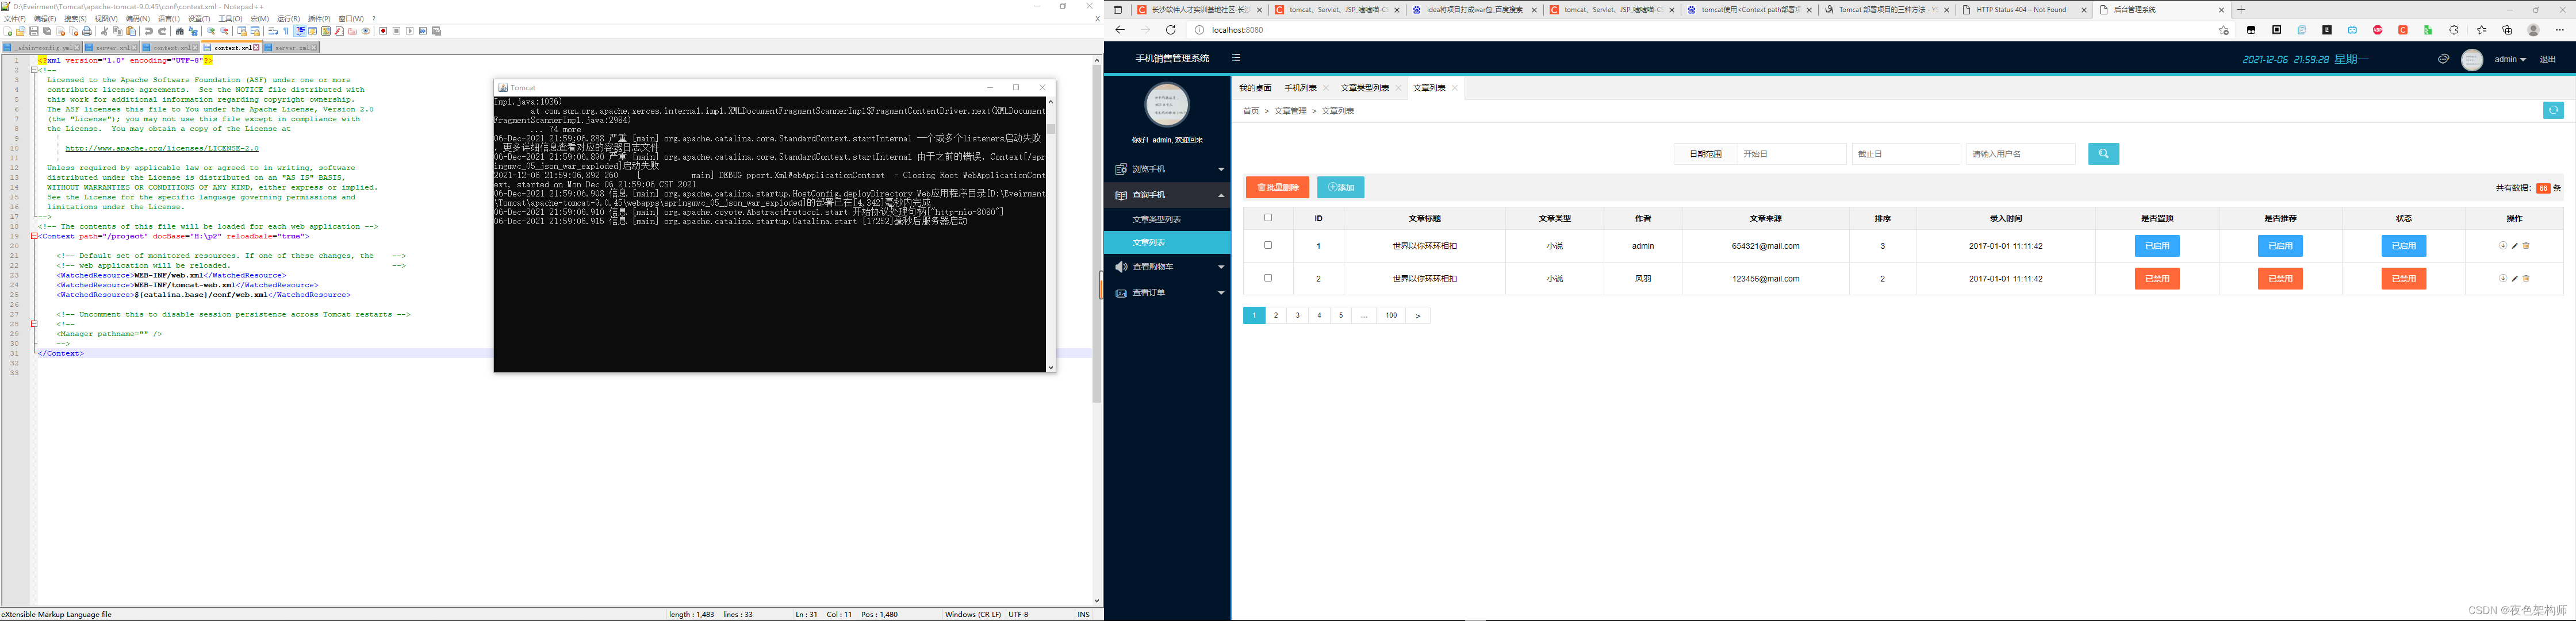Click the Notepad++ Print toolbar icon
Image resolution: width=2576 pixels, height=621 pixels.
87,31
